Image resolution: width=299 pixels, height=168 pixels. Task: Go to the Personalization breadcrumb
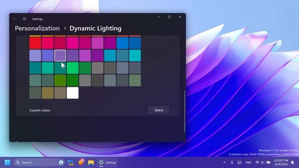[x=37, y=28]
